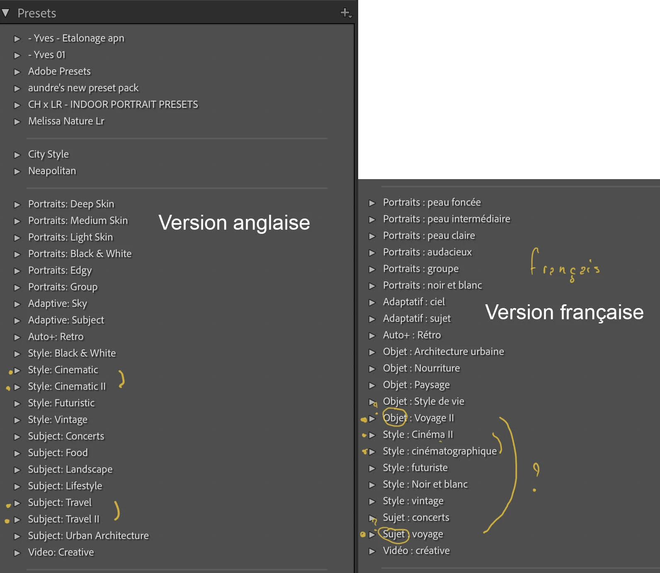Select the 'Subject: Food' row
660x573 pixels.
tap(58, 453)
